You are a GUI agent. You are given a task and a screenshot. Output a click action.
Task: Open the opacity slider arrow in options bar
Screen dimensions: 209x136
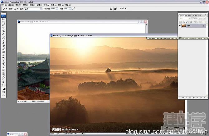57,9
